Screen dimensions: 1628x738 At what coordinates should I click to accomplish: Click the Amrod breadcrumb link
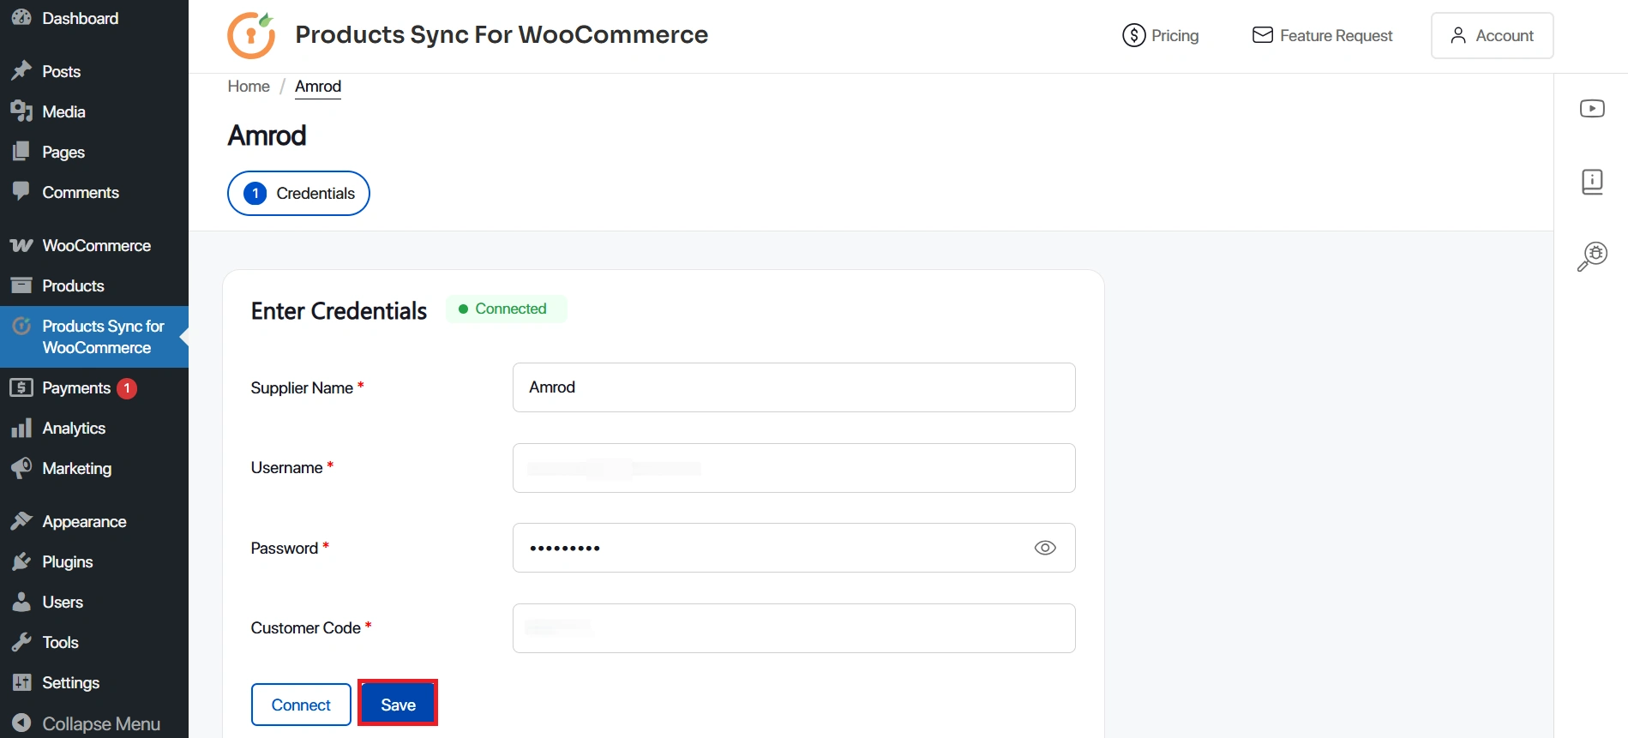tap(318, 87)
